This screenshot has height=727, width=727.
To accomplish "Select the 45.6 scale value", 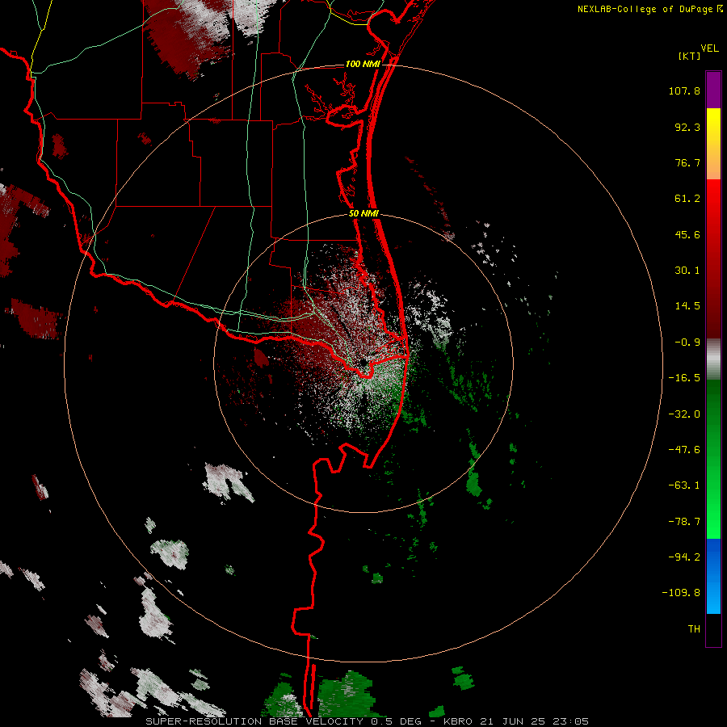I will pyautogui.click(x=687, y=234).
